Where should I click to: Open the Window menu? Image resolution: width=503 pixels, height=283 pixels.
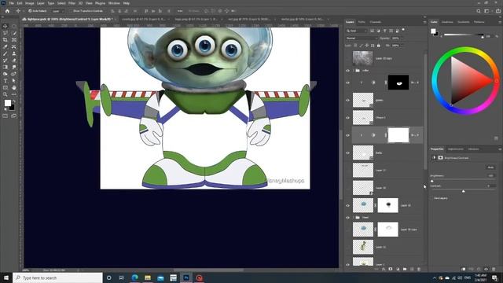[x=114, y=3]
